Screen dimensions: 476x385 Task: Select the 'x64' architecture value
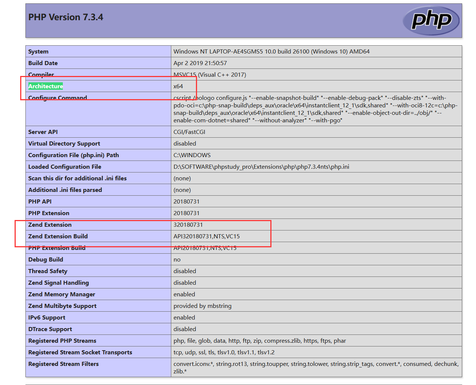[x=178, y=86]
